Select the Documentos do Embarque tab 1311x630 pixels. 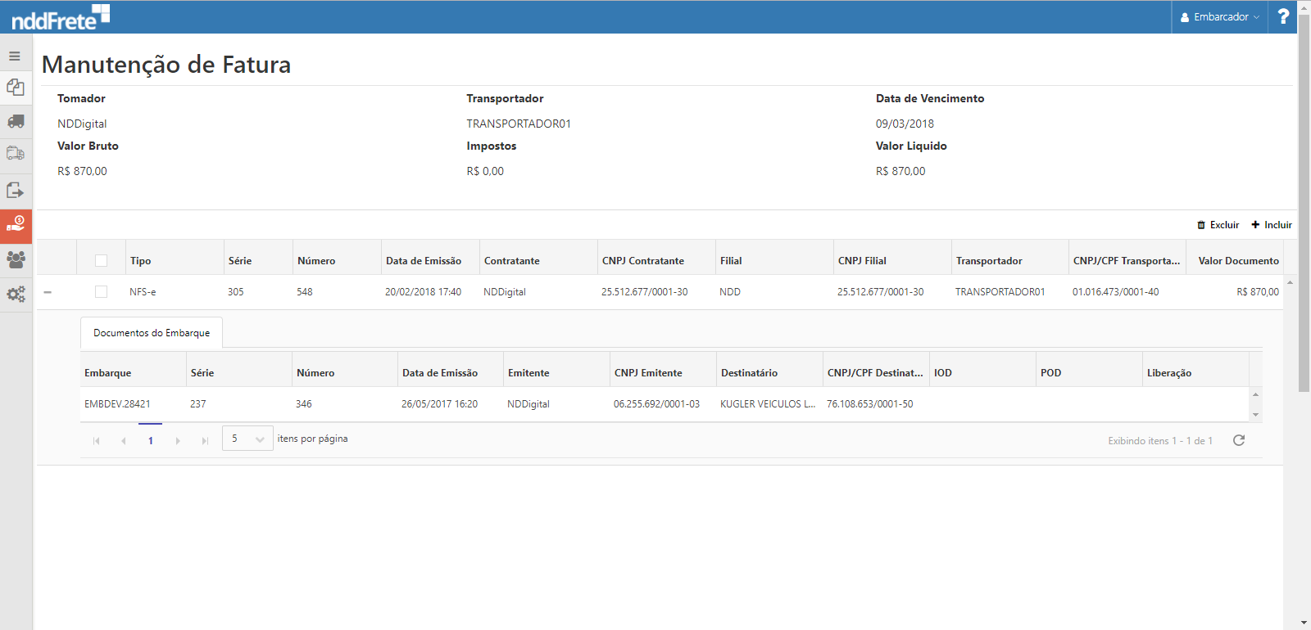(x=152, y=333)
